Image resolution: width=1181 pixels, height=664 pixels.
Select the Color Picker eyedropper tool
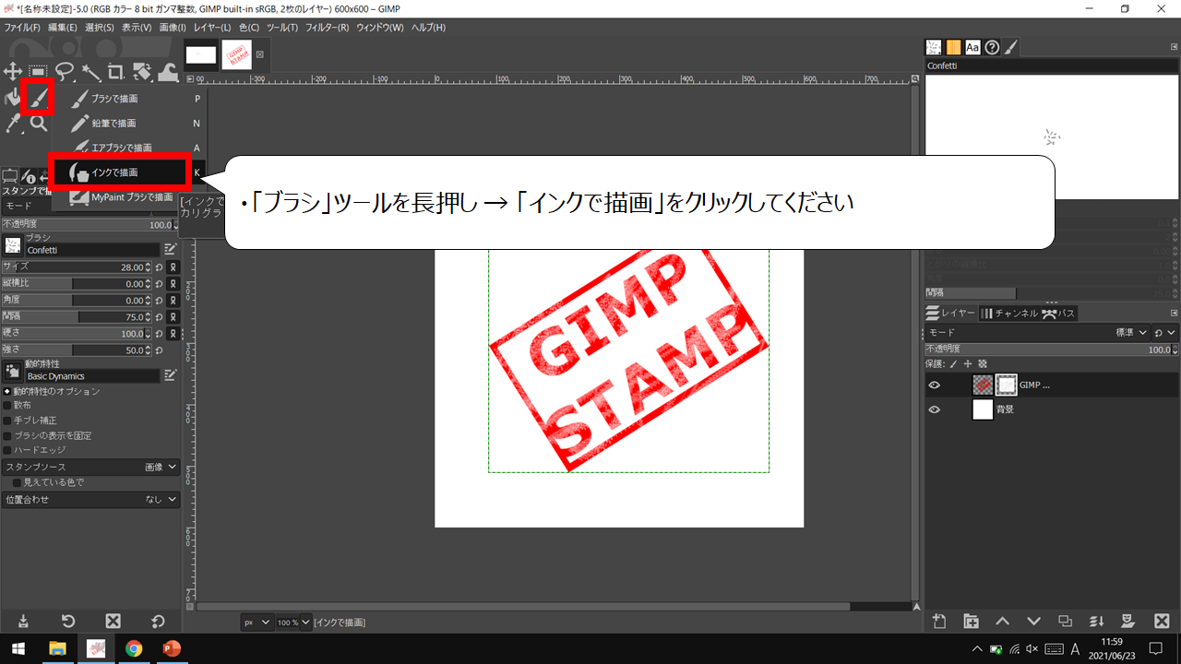(13, 123)
